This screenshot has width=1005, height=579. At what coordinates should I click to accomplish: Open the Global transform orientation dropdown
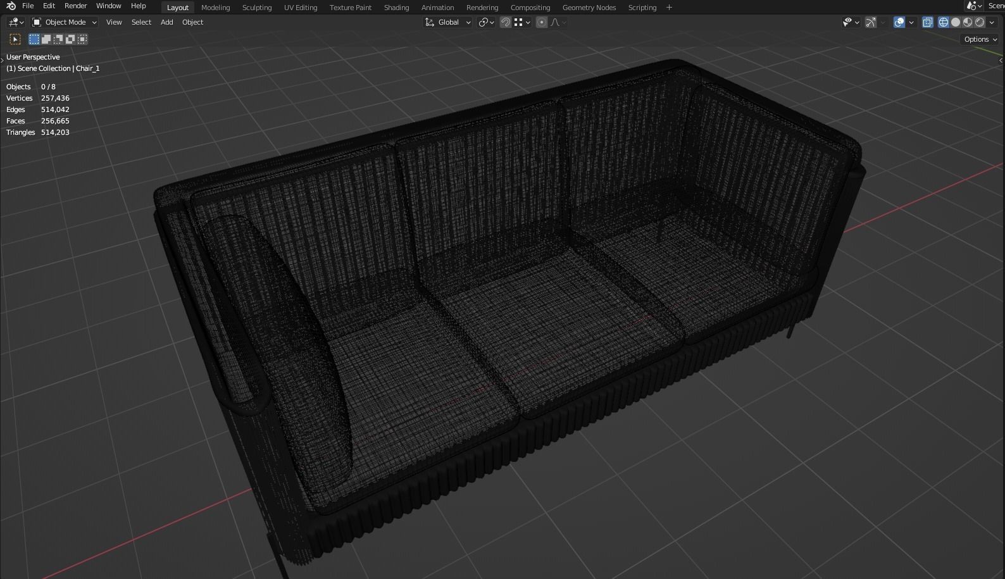coord(448,22)
